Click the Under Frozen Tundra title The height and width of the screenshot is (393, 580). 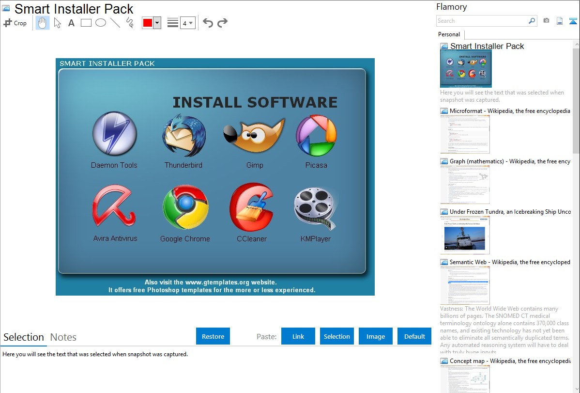(x=510, y=212)
